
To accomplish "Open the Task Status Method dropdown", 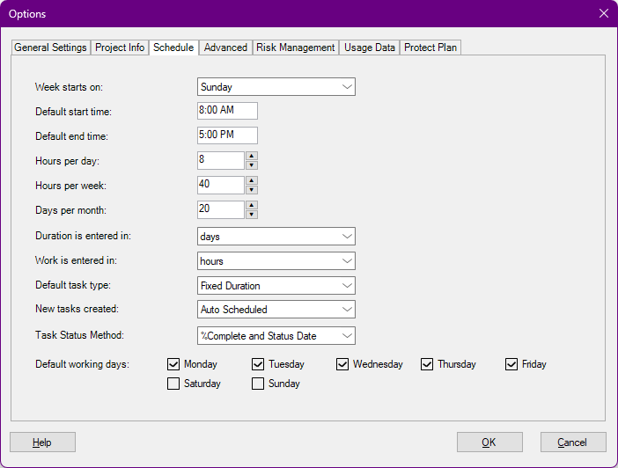I will pyautogui.click(x=276, y=336).
